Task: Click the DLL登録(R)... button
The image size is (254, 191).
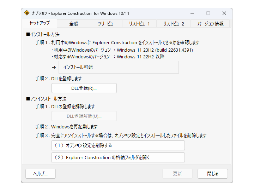Action: point(84,88)
